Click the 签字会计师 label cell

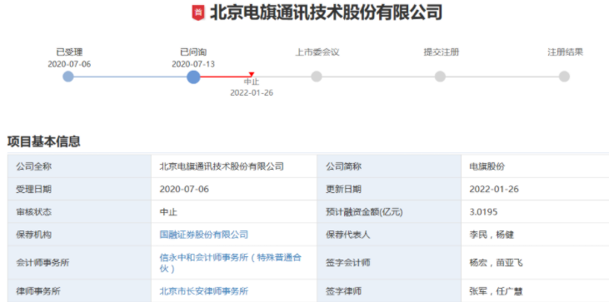(389, 262)
